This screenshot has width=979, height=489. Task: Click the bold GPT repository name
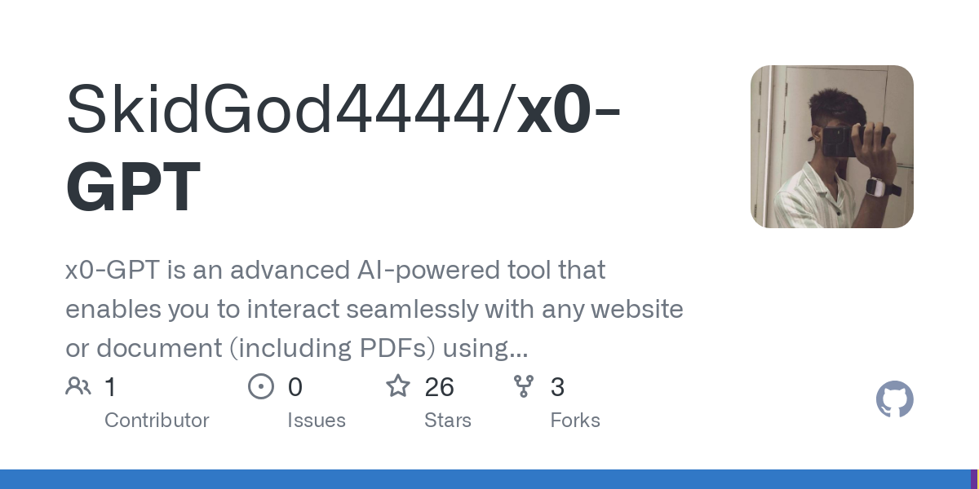[133, 187]
